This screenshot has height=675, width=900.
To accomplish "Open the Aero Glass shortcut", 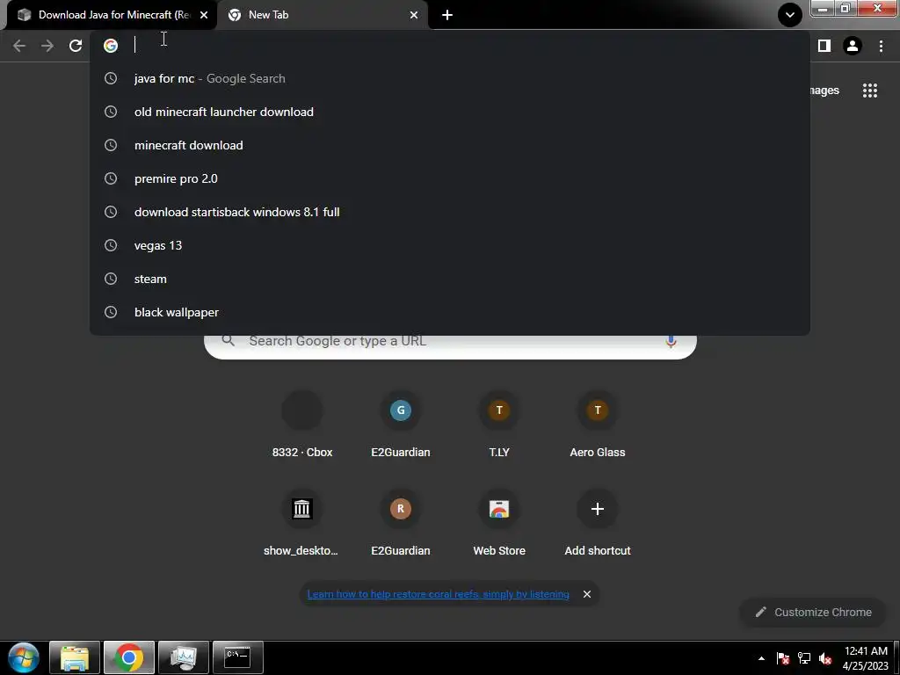I will point(598,425).
